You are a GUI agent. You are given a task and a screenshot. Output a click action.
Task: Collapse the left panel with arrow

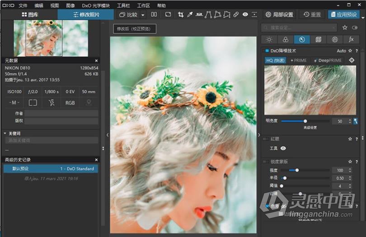coord(108,135)
